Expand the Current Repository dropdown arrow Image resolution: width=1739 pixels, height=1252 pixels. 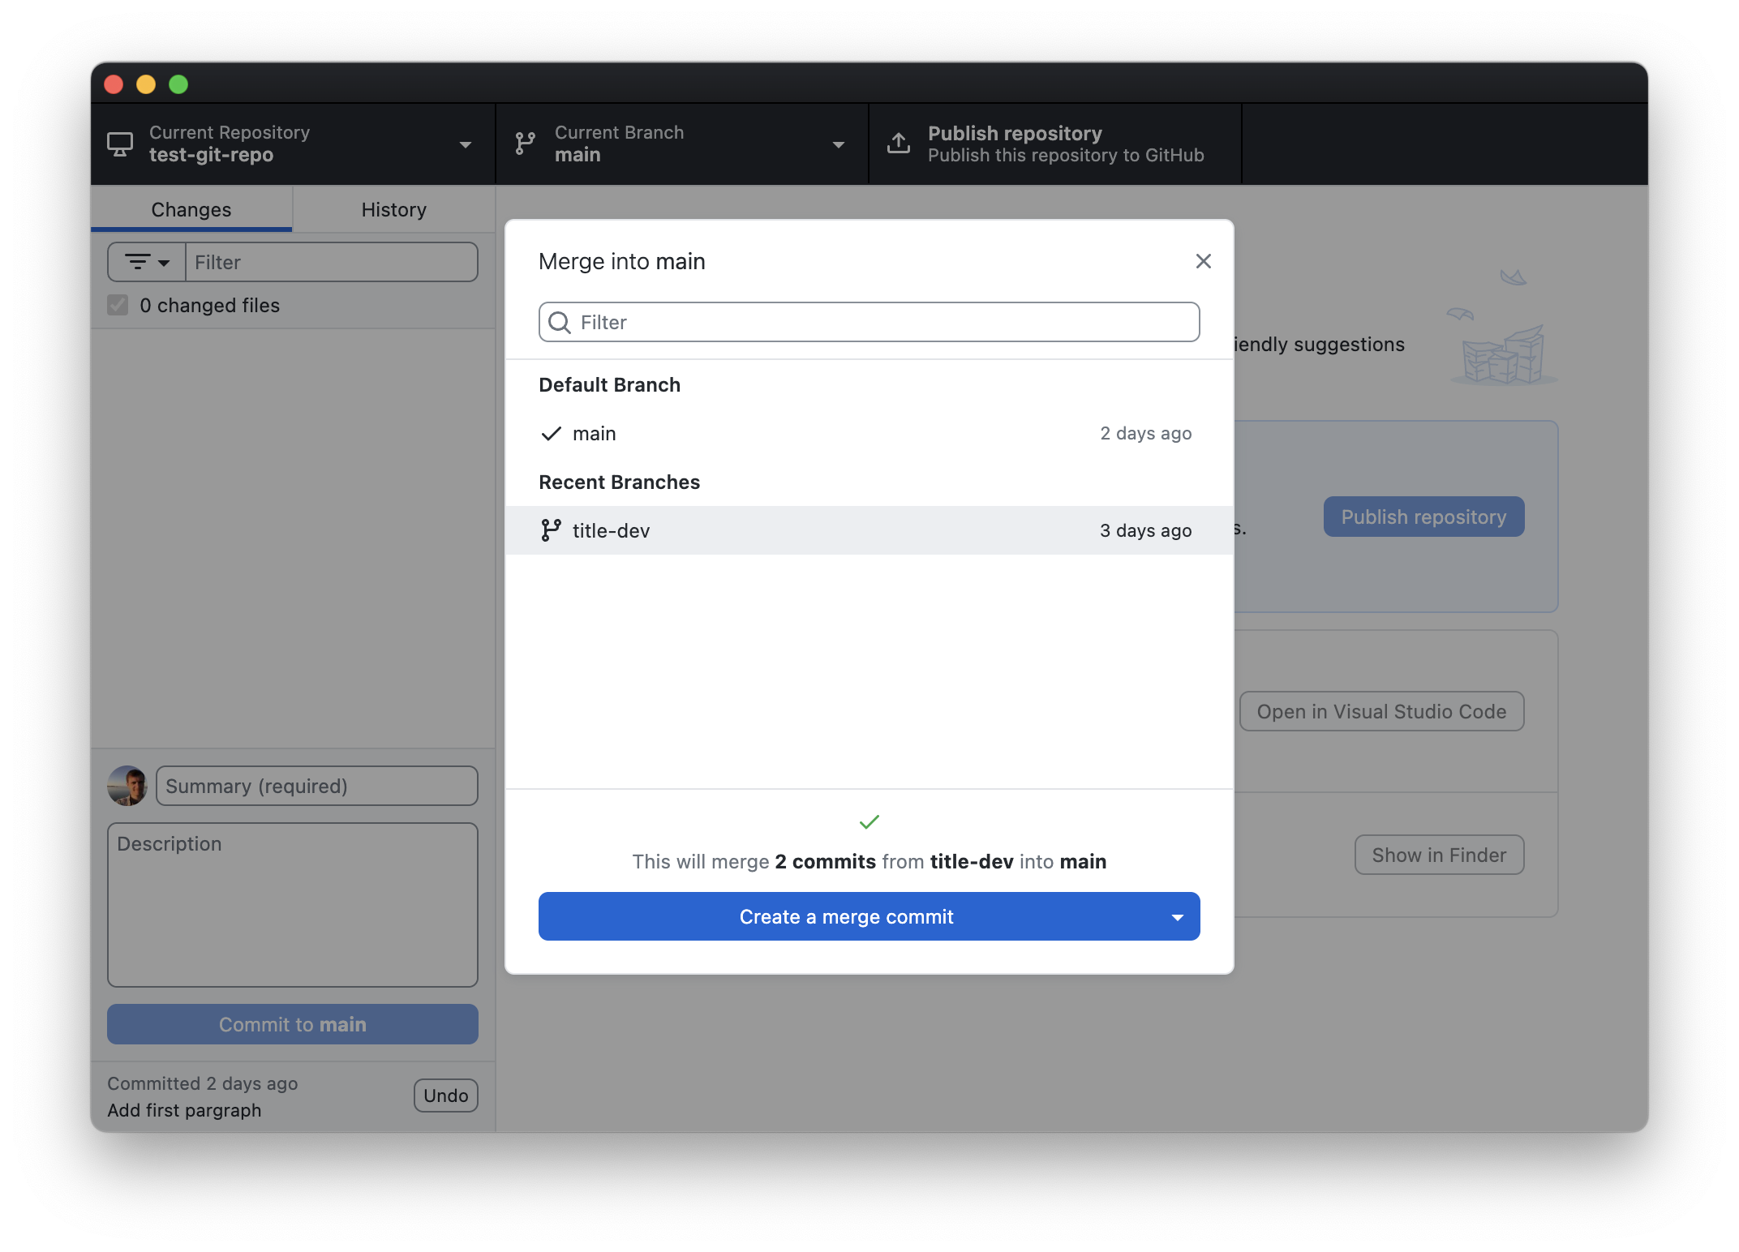pyautogui.click(x=466, y=145)
